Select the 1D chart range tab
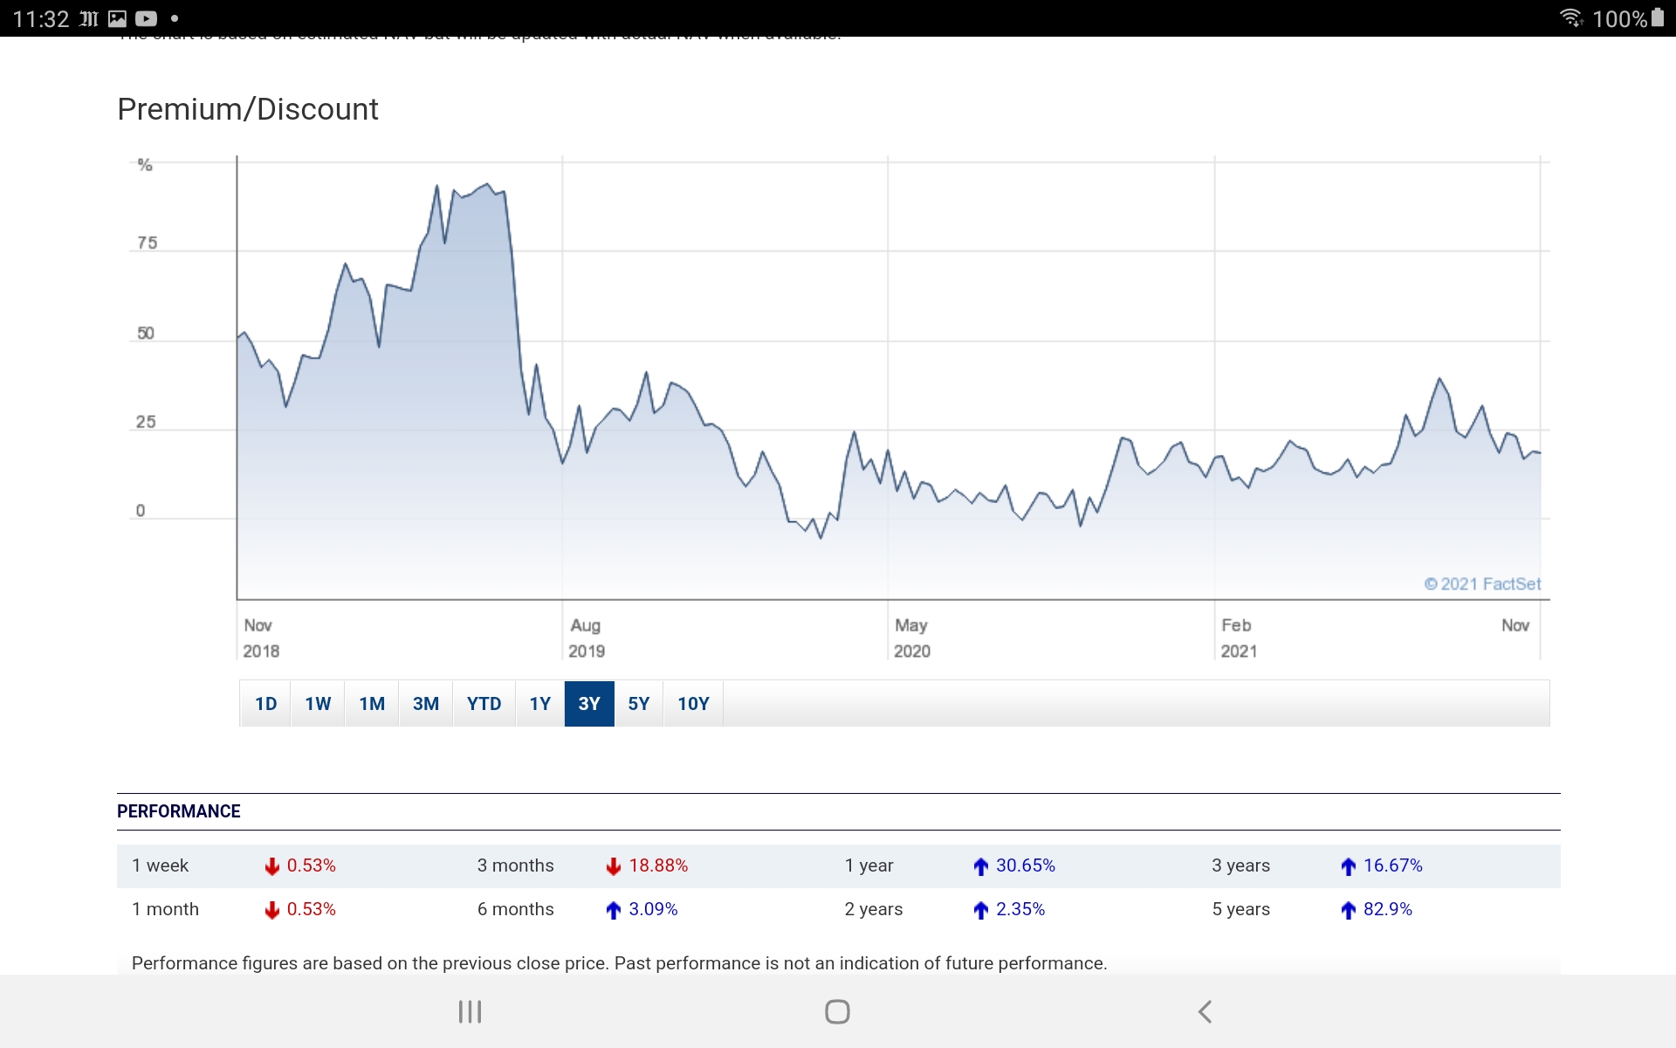The height and width of the screenshot is (1048, 1676). [265, 704]
